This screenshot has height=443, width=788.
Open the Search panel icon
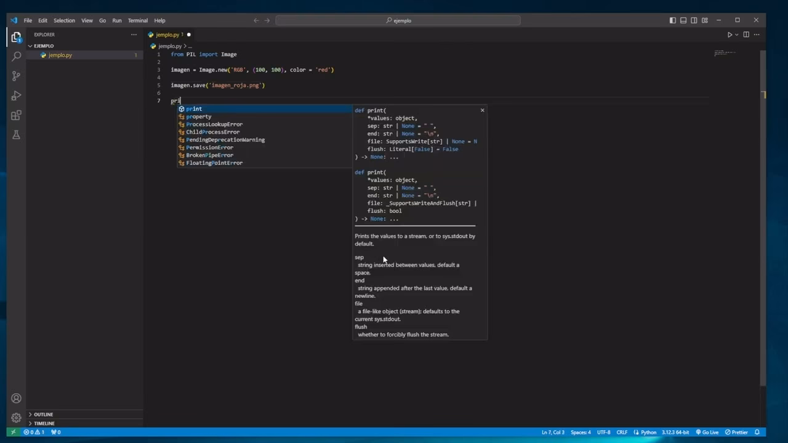click(16, 56)
